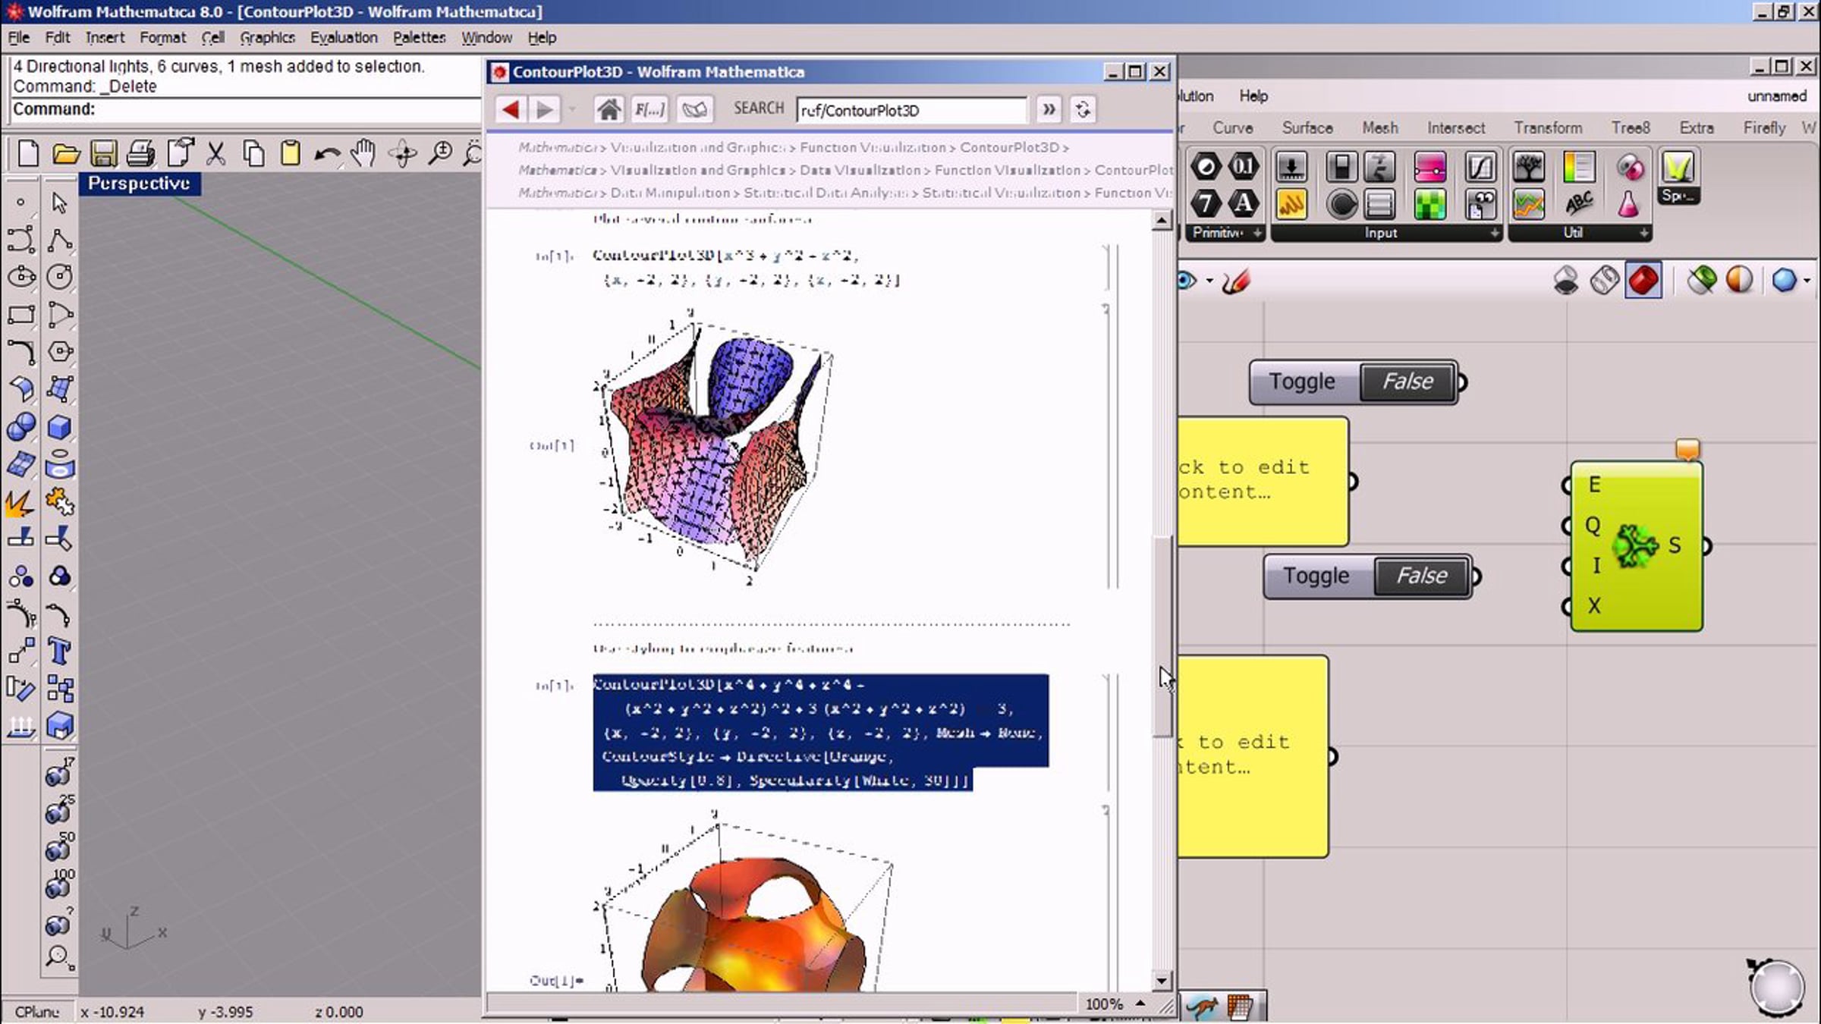Viewport: 1821px width, 1024px height.
Task: Click the orange sphere preview icon
Action: pos(1739,281)
